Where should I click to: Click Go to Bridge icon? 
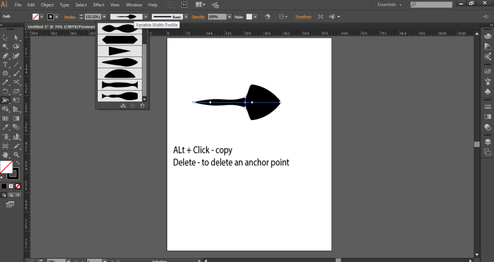(171, 5)
